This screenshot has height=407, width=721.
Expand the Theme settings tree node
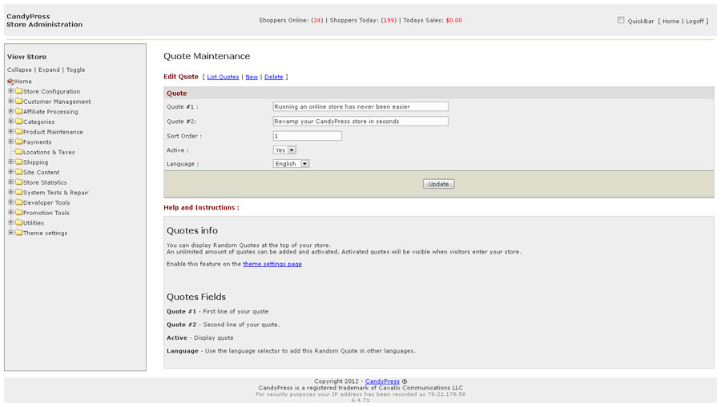[x=11, y=232]
